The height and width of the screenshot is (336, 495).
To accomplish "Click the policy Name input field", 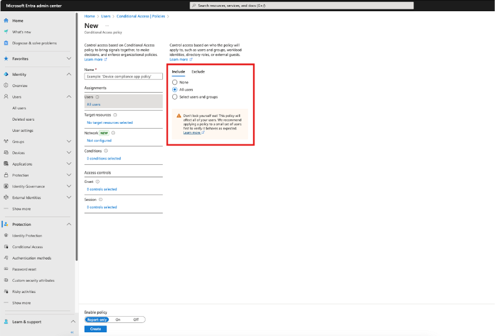I will click(x=123, y=76).
